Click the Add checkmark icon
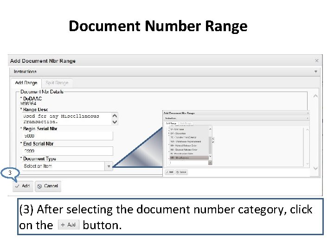The width and height of the screenshot is (334, 251). point(17,186)
